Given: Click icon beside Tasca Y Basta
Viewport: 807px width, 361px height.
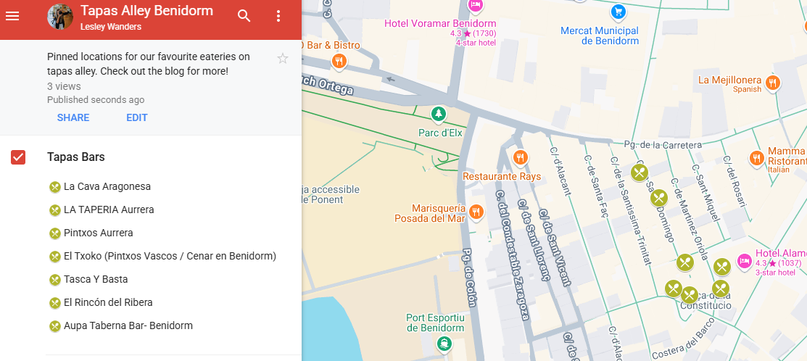Looking at the screenshot, I should [55, 280].
